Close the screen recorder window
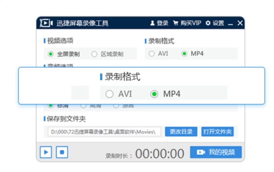 click(x=240, y=23)
